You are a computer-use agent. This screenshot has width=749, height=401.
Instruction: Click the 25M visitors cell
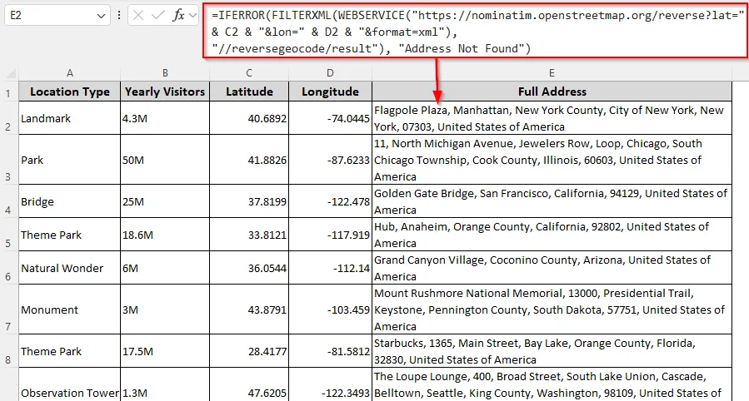(165, 201)
